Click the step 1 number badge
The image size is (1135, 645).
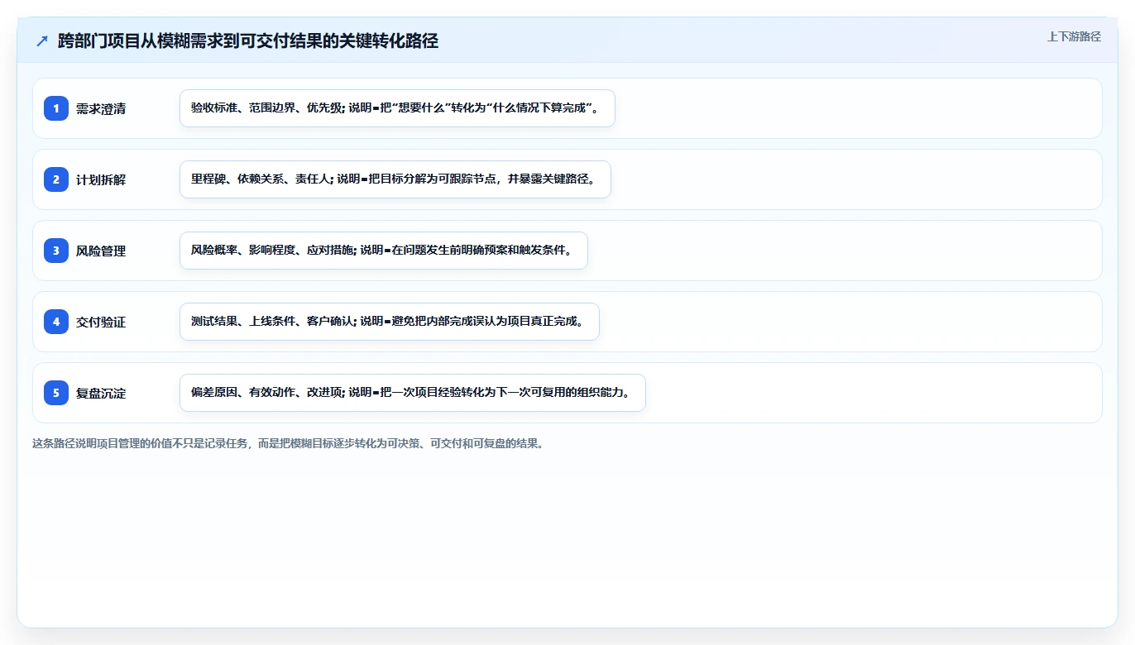coord(56,108)
